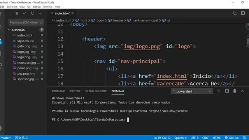
Task: Follow the img/logo.png link in the code
Action: [142, 47]
